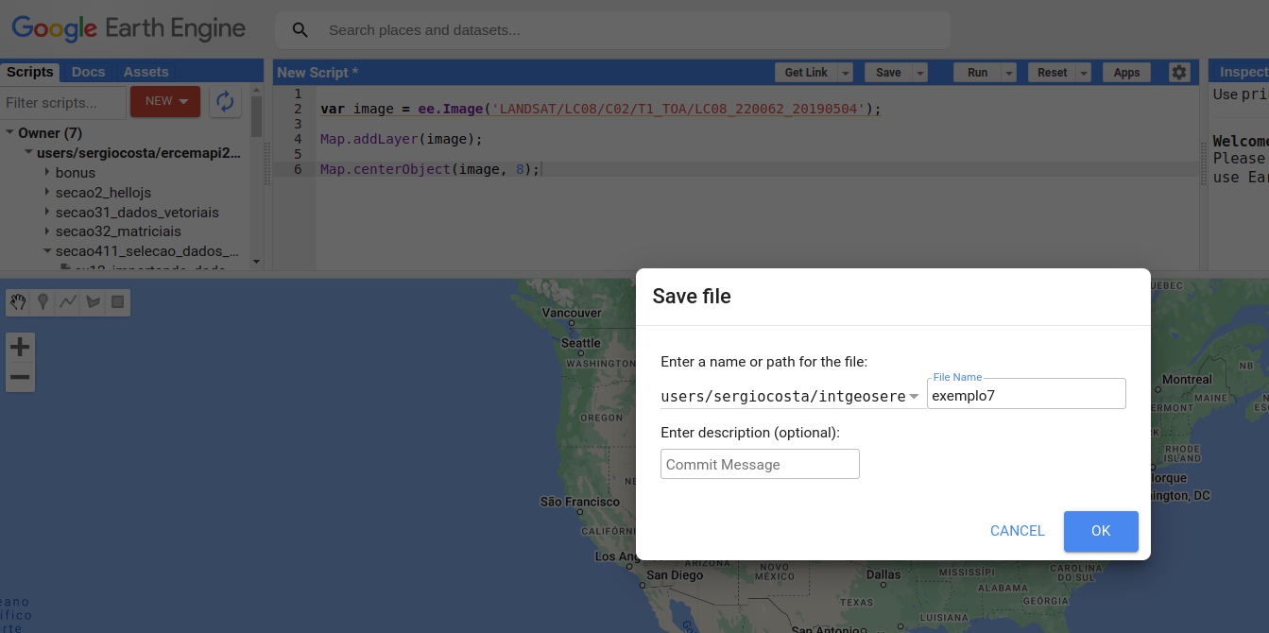Image resolution: width=1269 pixels, height=633 pixels.
Task: Open the Save options dropdown arrow
Action: tap(919, 73)
